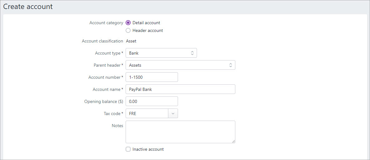Click inside the Notes text area

click(180, 132)
